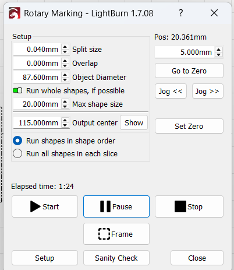Select Run all shapes in each slice
Viewport: 234px width, 270px height.
17,153
